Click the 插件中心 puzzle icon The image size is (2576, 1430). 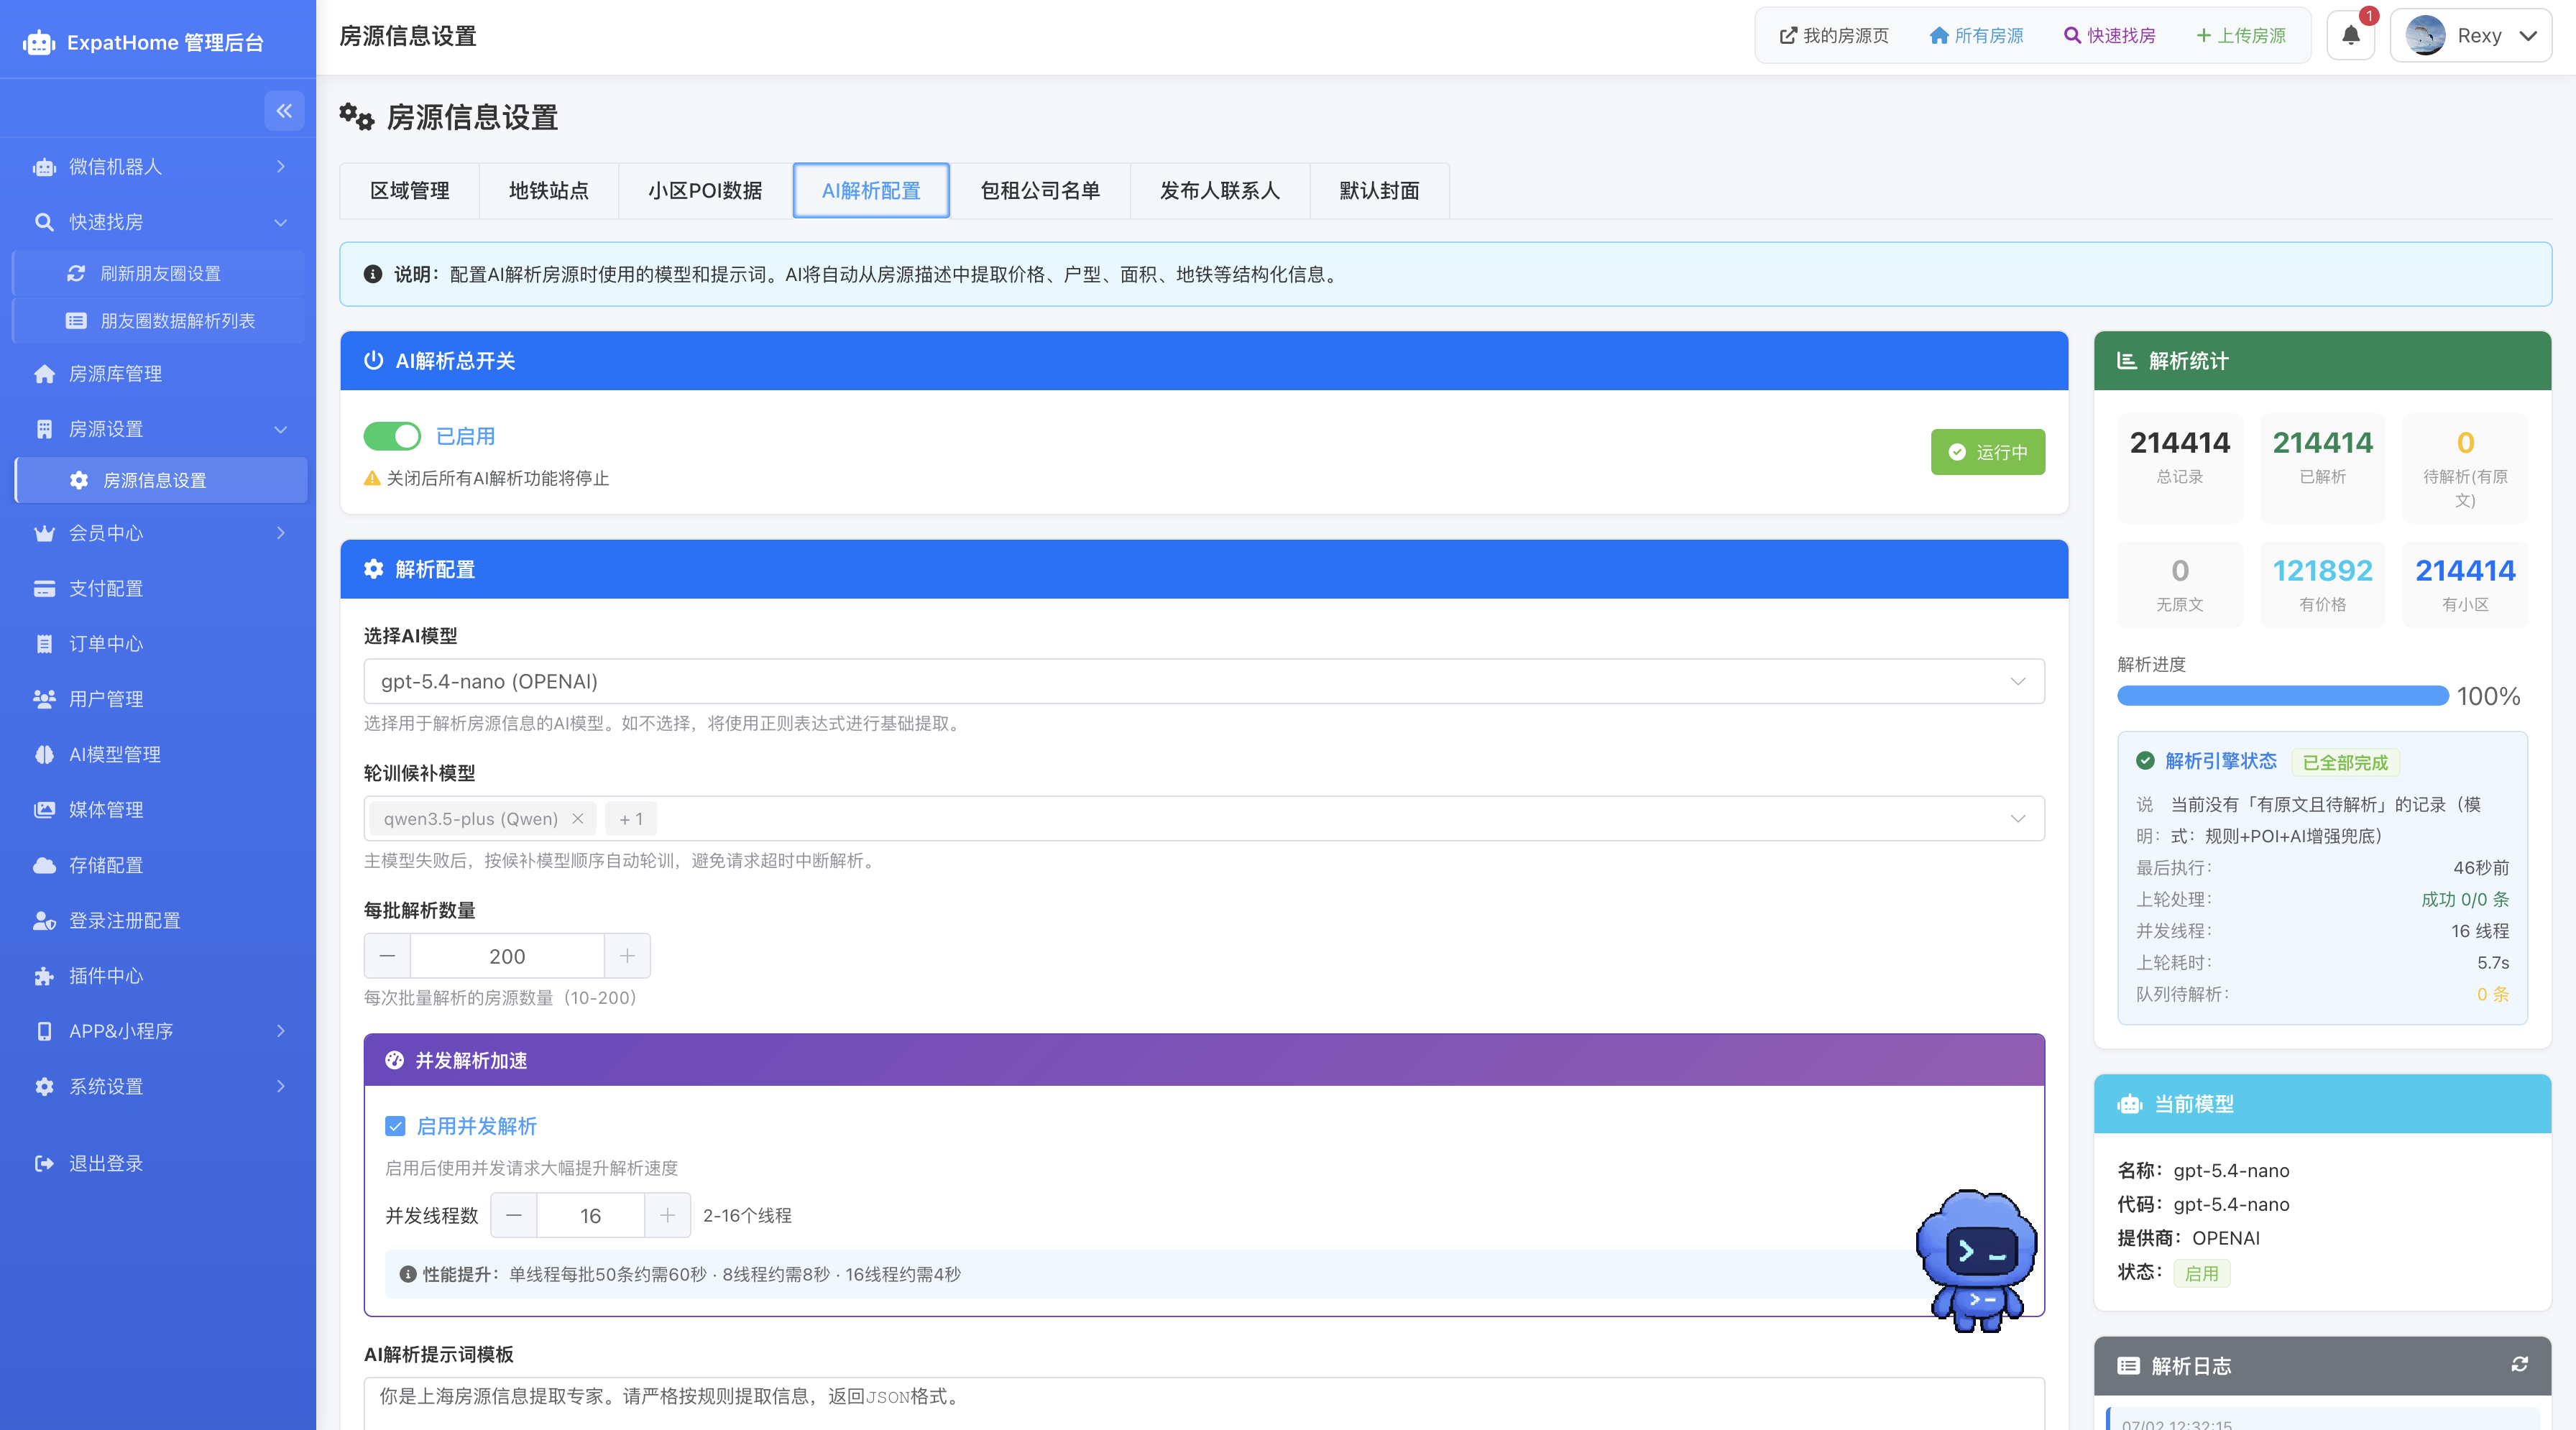(44, 976)
